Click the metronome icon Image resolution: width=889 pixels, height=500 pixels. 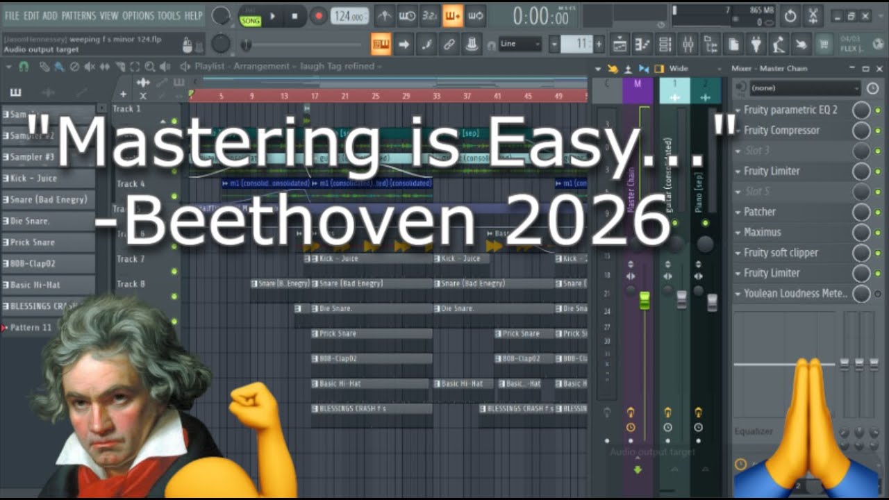click(384, 15)
